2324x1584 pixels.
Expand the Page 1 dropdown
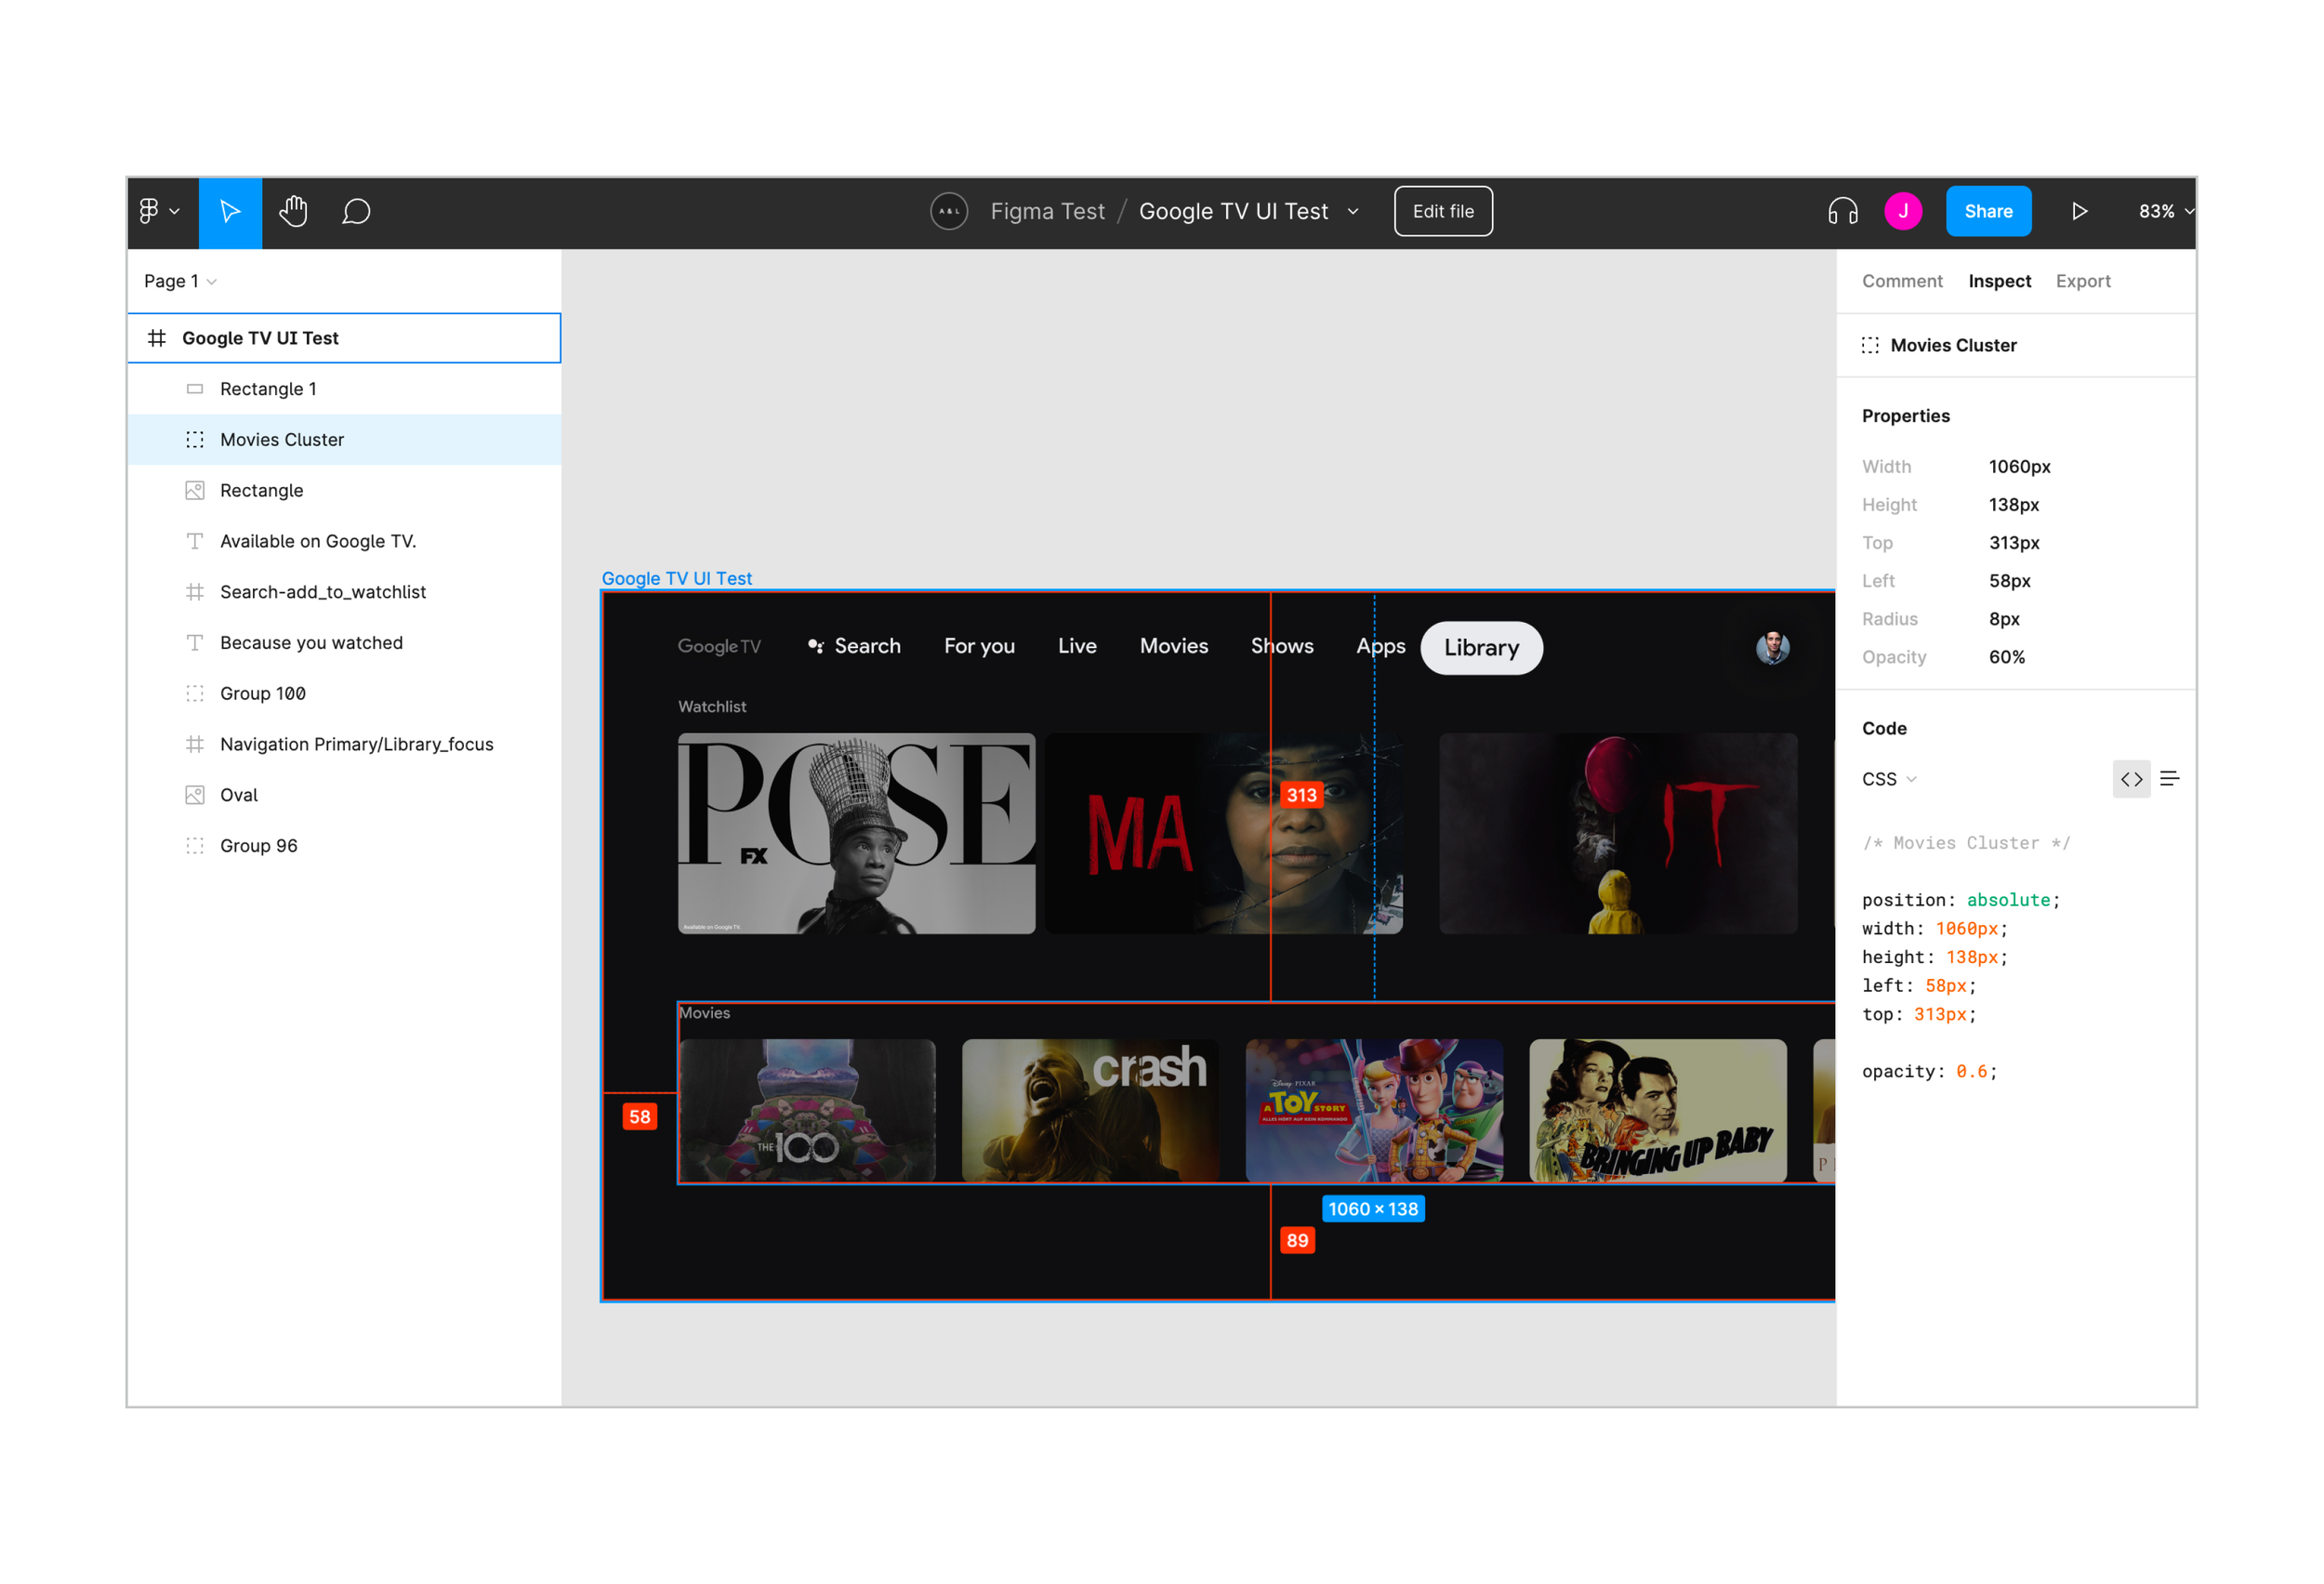(180, 281)
